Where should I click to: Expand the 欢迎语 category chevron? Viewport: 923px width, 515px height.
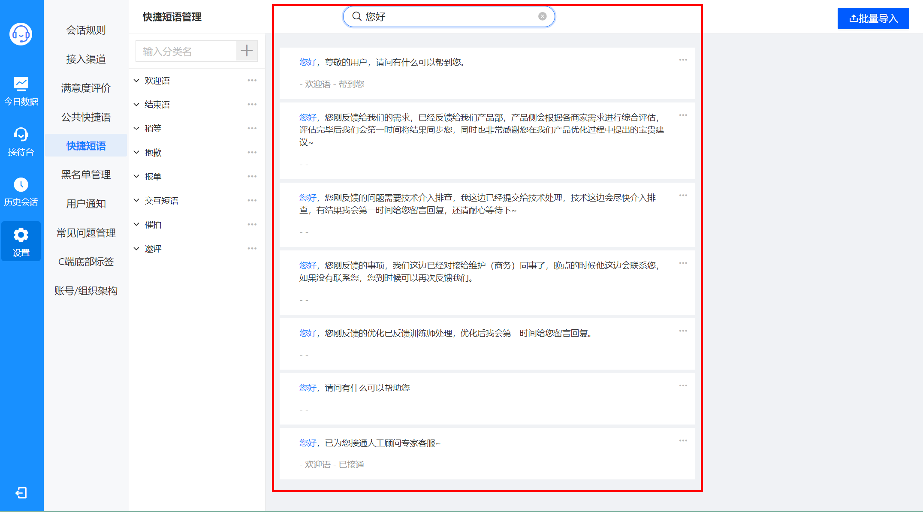[x=136, y=80]
